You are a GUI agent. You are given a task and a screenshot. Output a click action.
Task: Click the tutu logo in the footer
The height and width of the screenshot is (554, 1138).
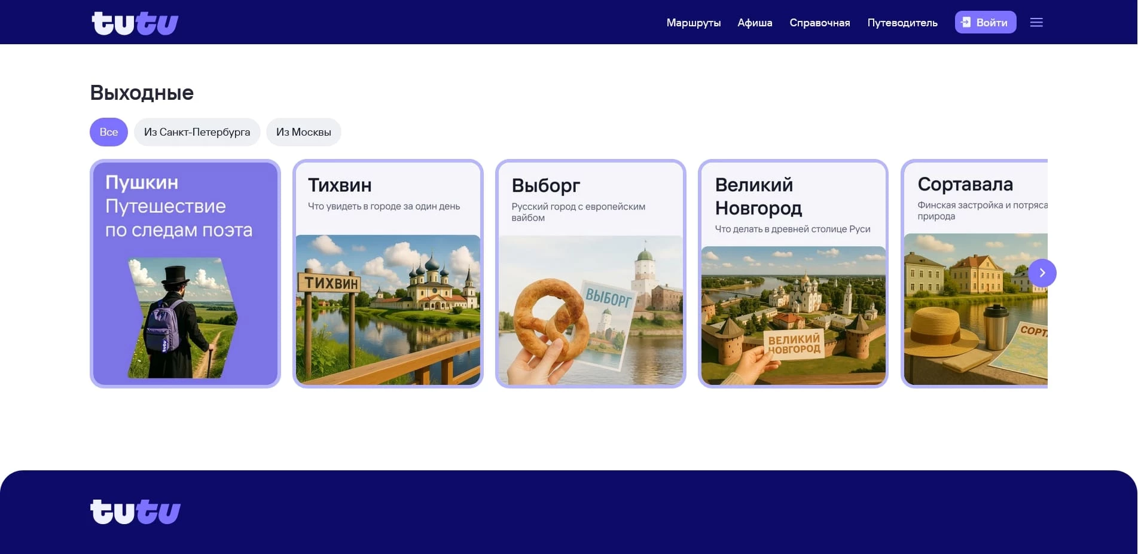pyautogui.click(x=135, y=512)
